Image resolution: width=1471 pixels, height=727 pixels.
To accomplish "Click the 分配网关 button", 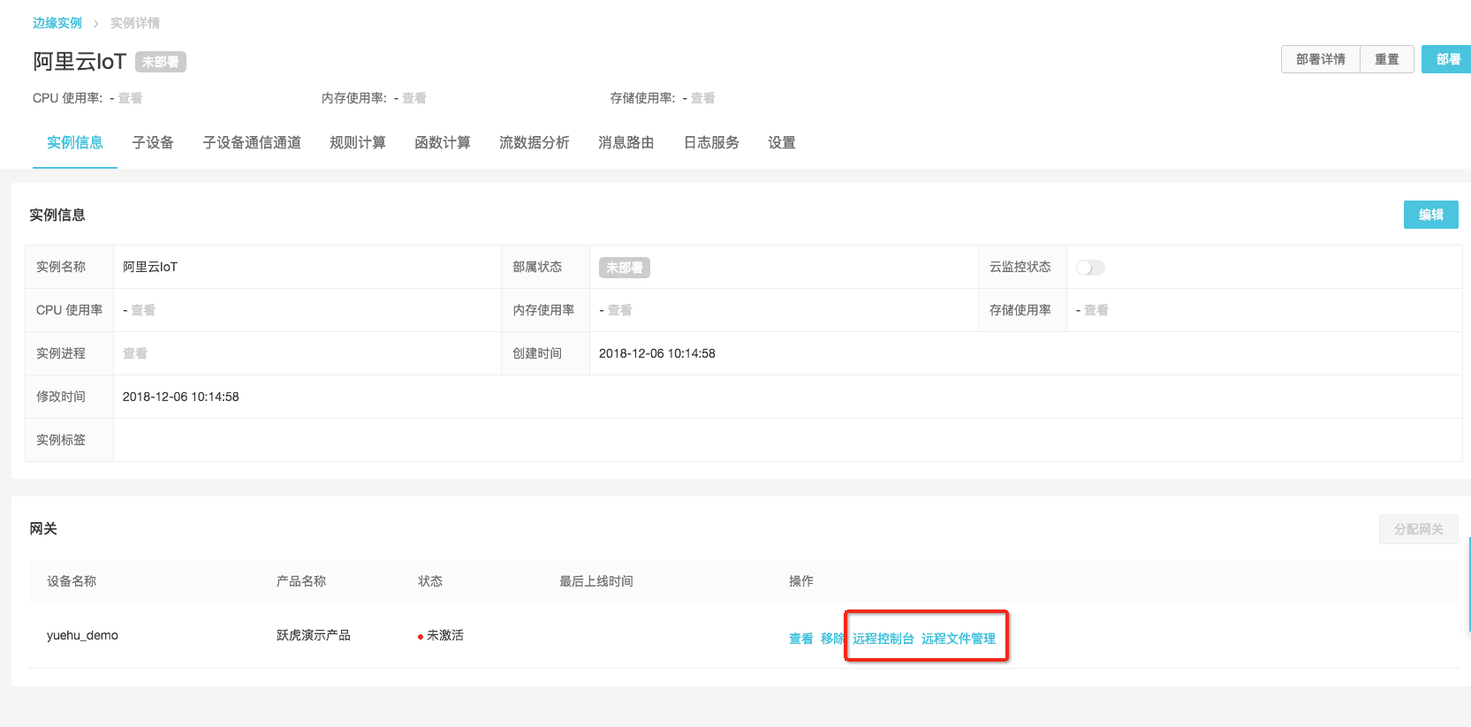I will point(1419,529).
